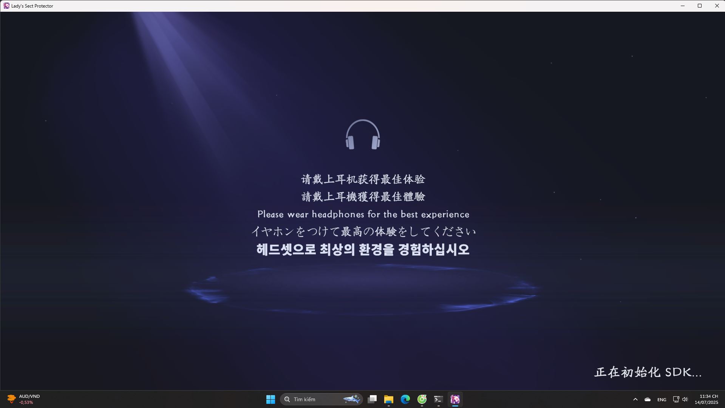Select the Lady's Sect Protector title text
This screenshot has height=408, width=725.
32,5
